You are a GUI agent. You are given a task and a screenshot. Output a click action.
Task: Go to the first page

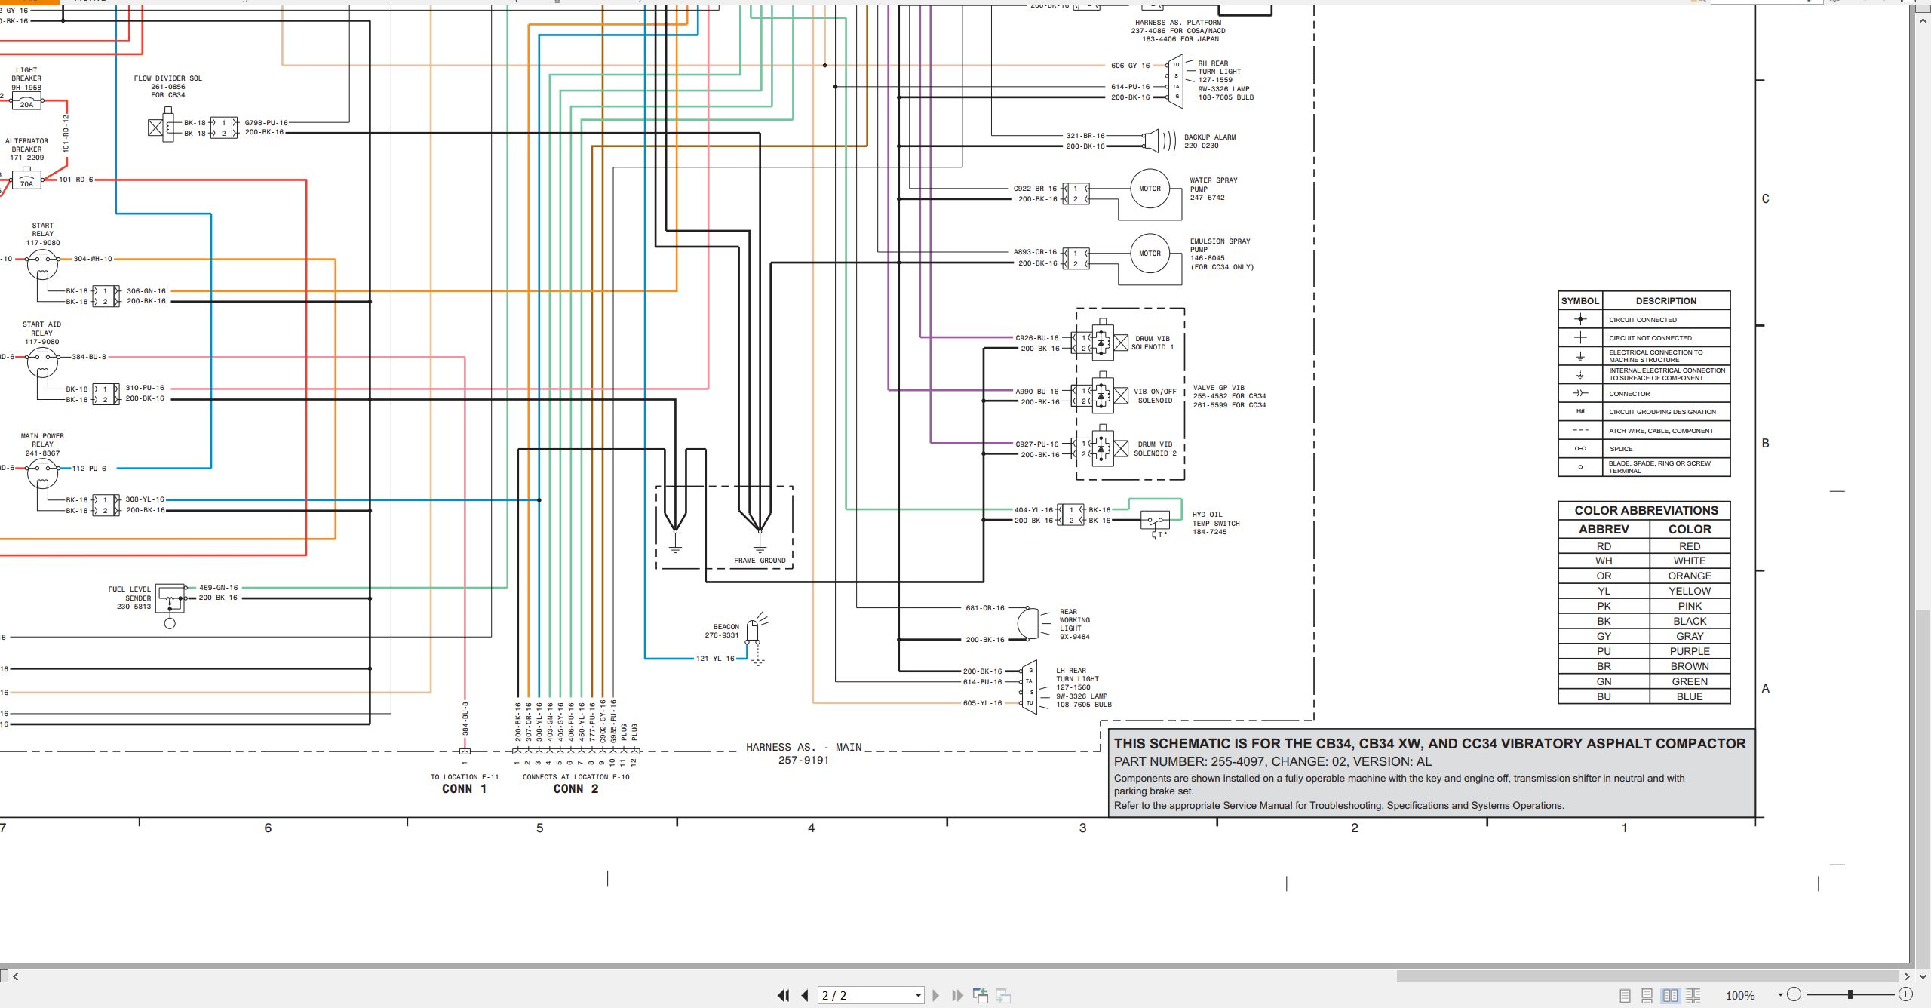[x=784, y=995]
